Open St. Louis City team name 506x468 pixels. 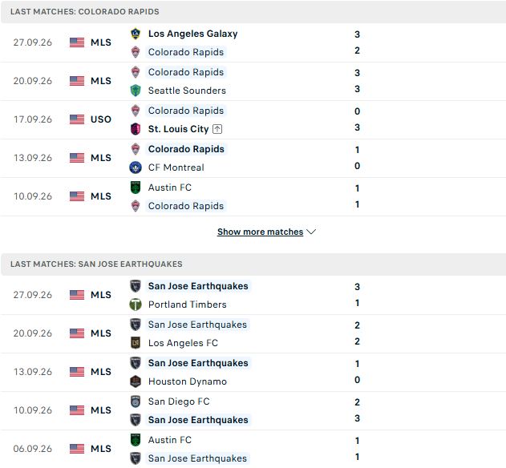(x=179, y=129)
